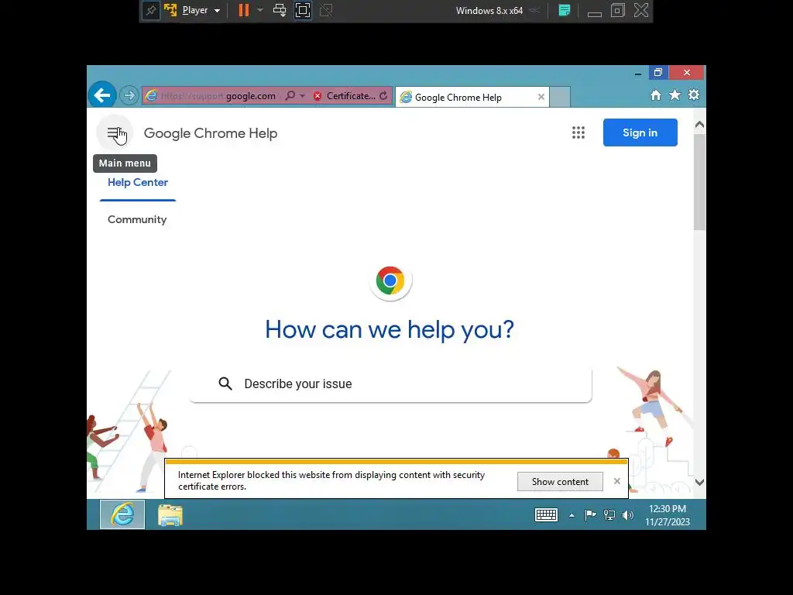Toggle VMware full screen mode icon

303,10
